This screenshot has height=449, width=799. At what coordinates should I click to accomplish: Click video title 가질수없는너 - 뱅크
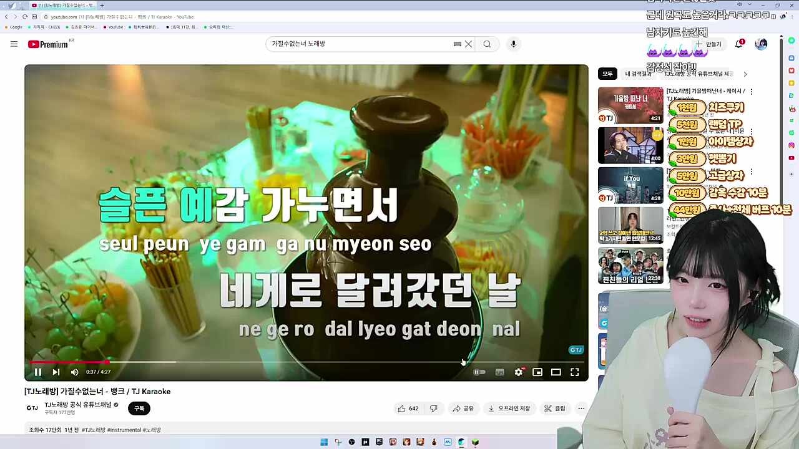(x=97, y=392)
